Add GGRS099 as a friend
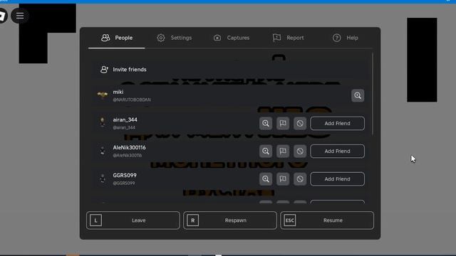 337,179
